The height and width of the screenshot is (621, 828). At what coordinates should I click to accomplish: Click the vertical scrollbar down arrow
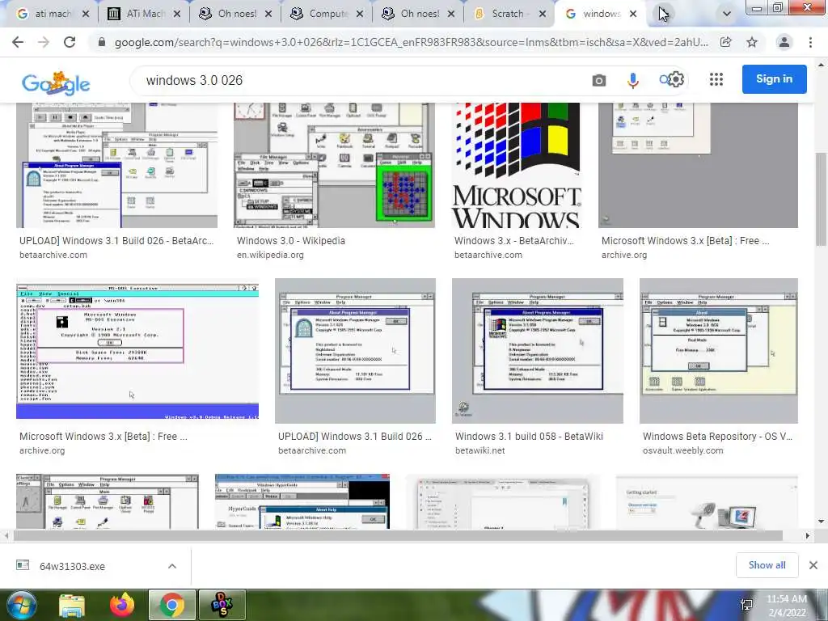821,522
